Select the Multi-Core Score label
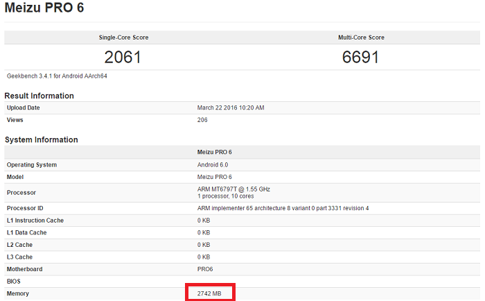Viewport: 485px width, 301px height. point(361,37)
